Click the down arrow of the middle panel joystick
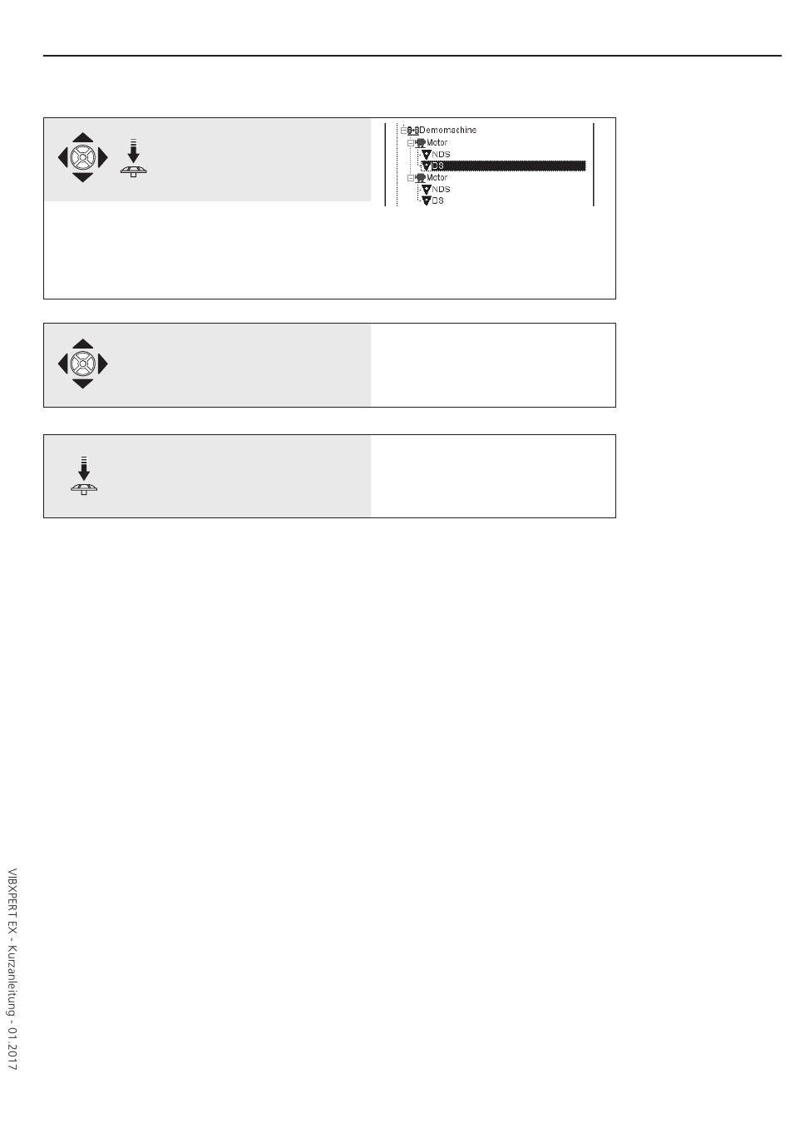 [83, 383]
